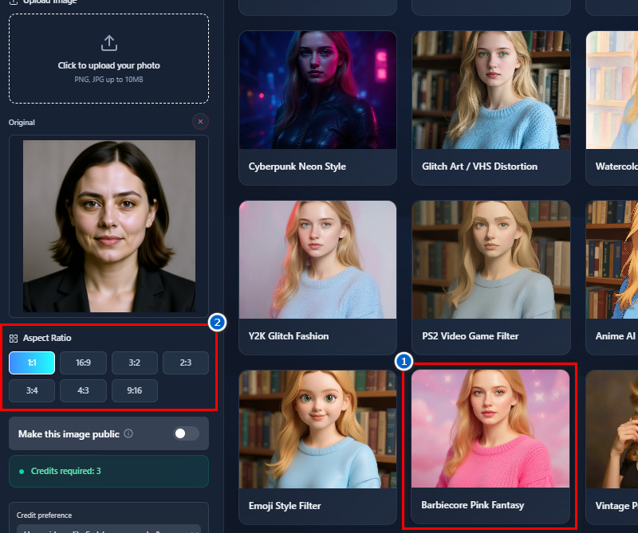
Task: Choose Barbiecore Pink Fantasy thumbnail
Action: (490, 429)
